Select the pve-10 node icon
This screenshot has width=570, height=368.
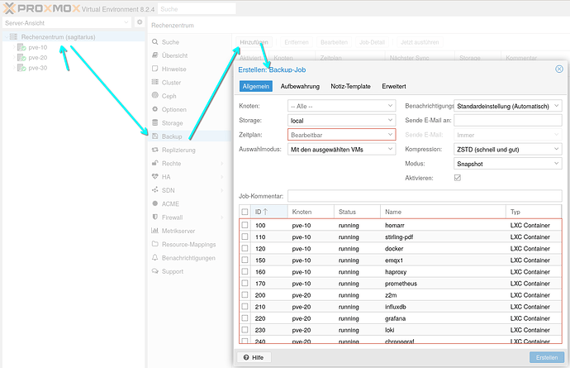click(x=21, y=47)
